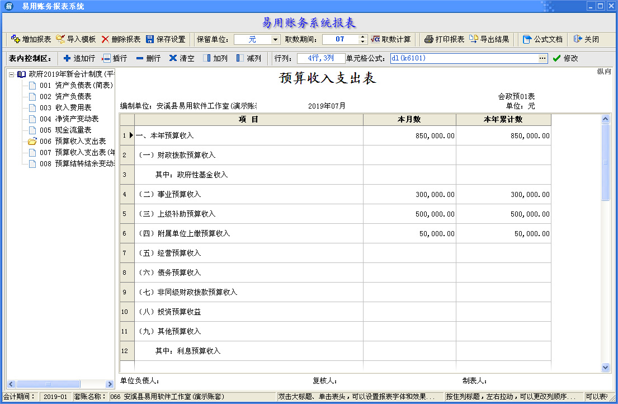Click the 纵向 orientation label
The height and width of the screenshot is (404, 618).
[604, 71]
